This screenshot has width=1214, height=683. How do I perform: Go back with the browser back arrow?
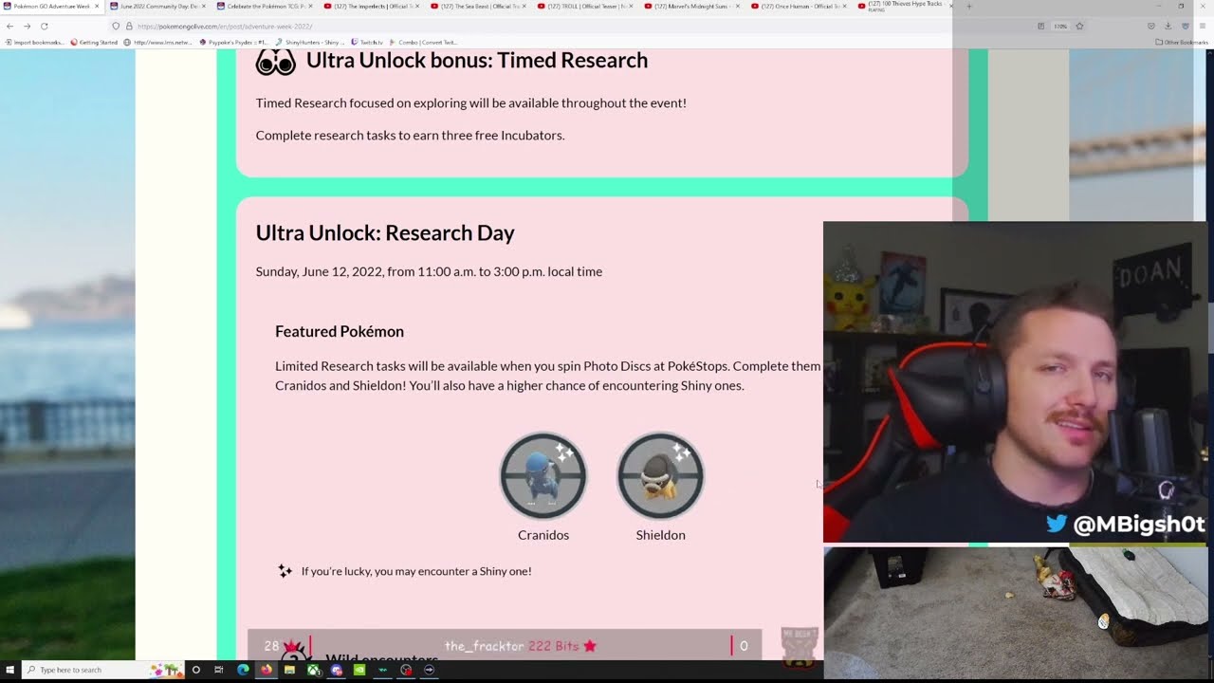[x=9, y=26]
